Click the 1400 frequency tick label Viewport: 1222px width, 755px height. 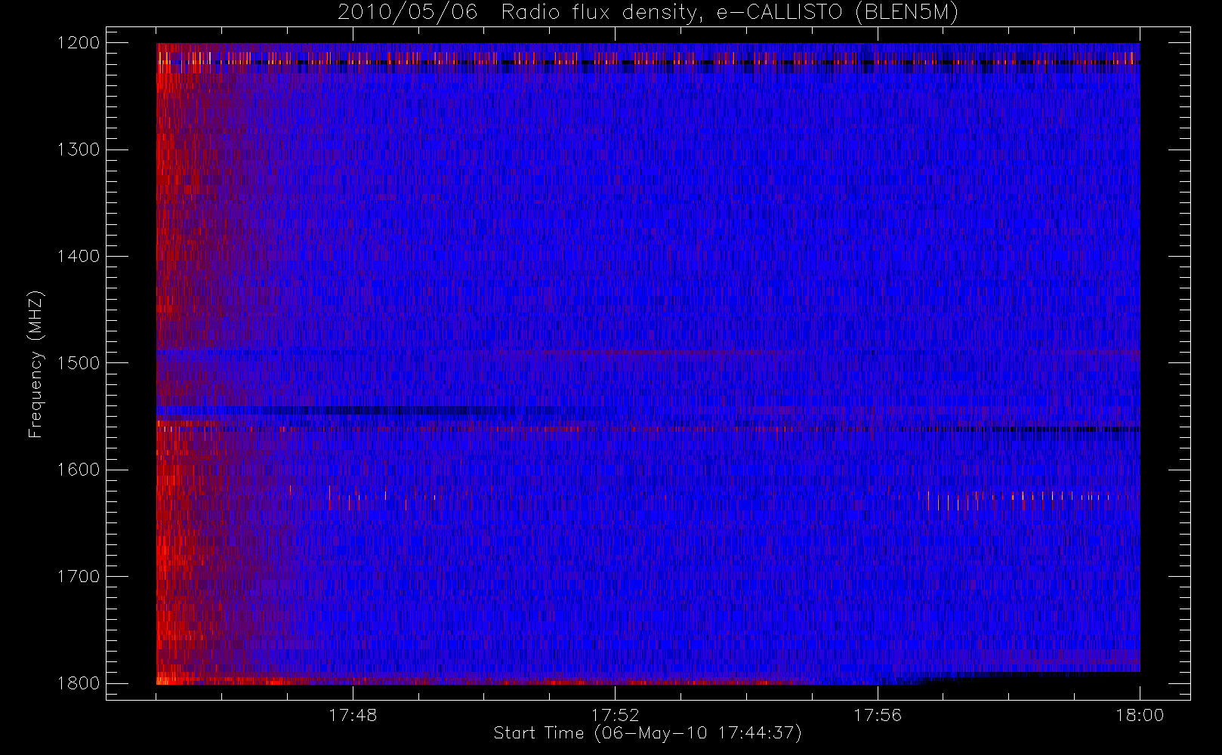coord(79,257)
